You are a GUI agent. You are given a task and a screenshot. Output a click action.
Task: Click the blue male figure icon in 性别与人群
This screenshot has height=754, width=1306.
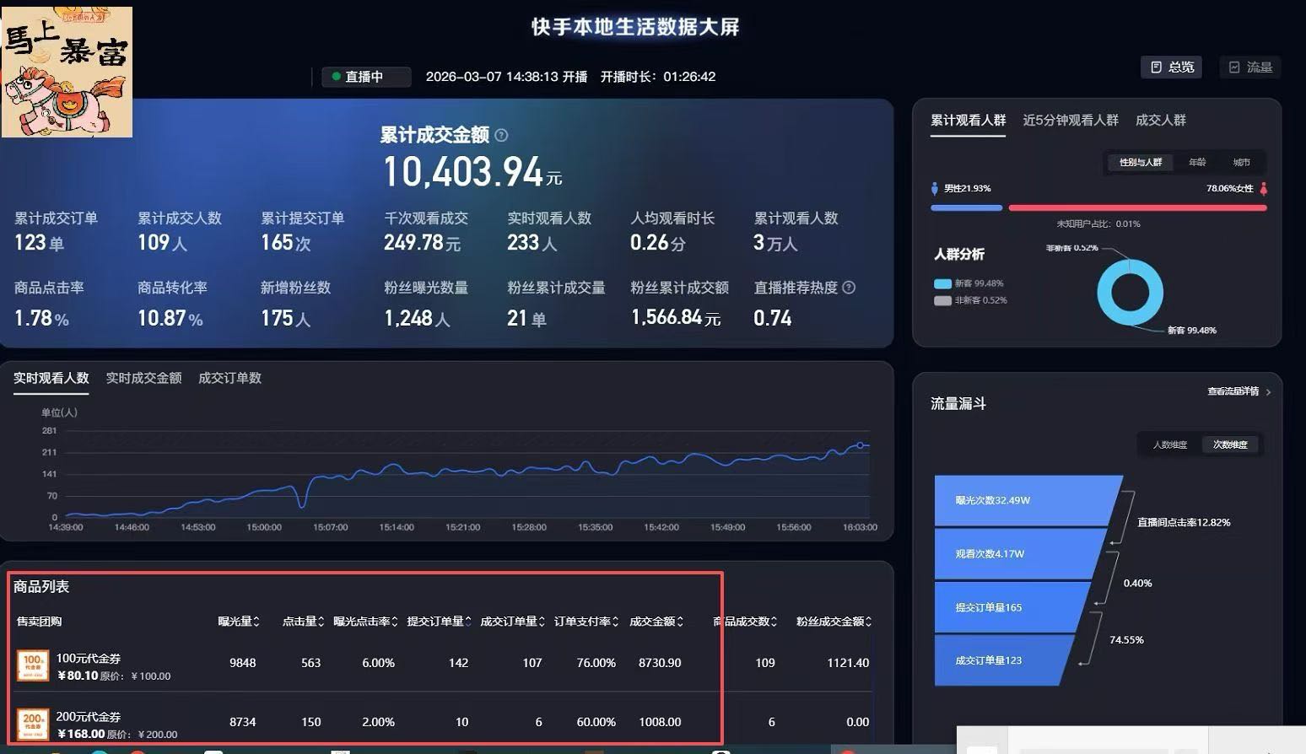click(x=936, y=189)
